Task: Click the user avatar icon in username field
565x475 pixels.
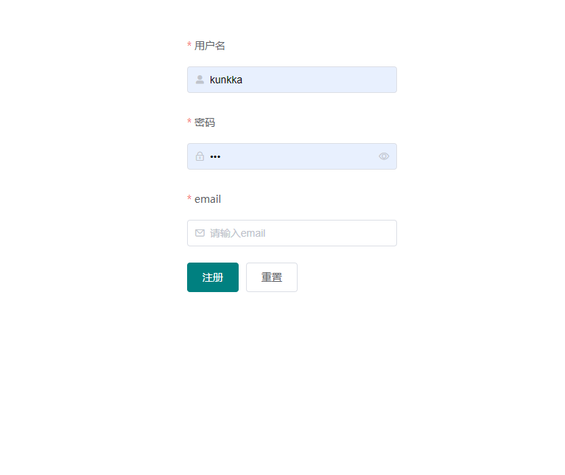Action: (x=200, y=80)
